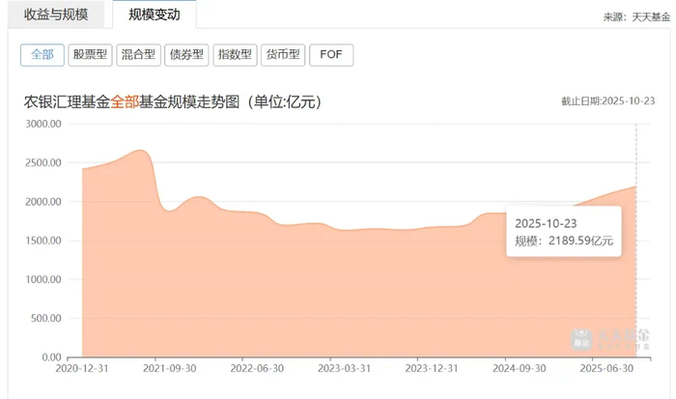Viewport: 676px width, 399px height.
Task: Click the 2024-09-30 x-axis date
Action: click(520, 368)
